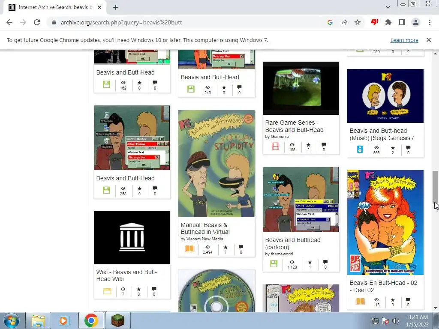Image resolution: width=439 pixels, height=329 pixels.
Task: Open Manual: Beavis & Butthead in Virtual title
Action: 205,228
